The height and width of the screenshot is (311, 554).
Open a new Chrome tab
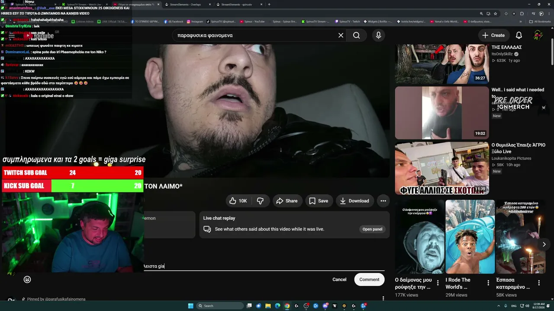[x=269, y=4]
